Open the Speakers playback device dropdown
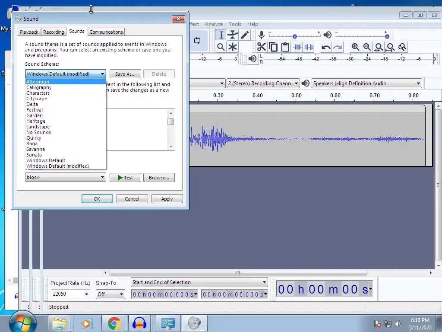 pos(367,83)
